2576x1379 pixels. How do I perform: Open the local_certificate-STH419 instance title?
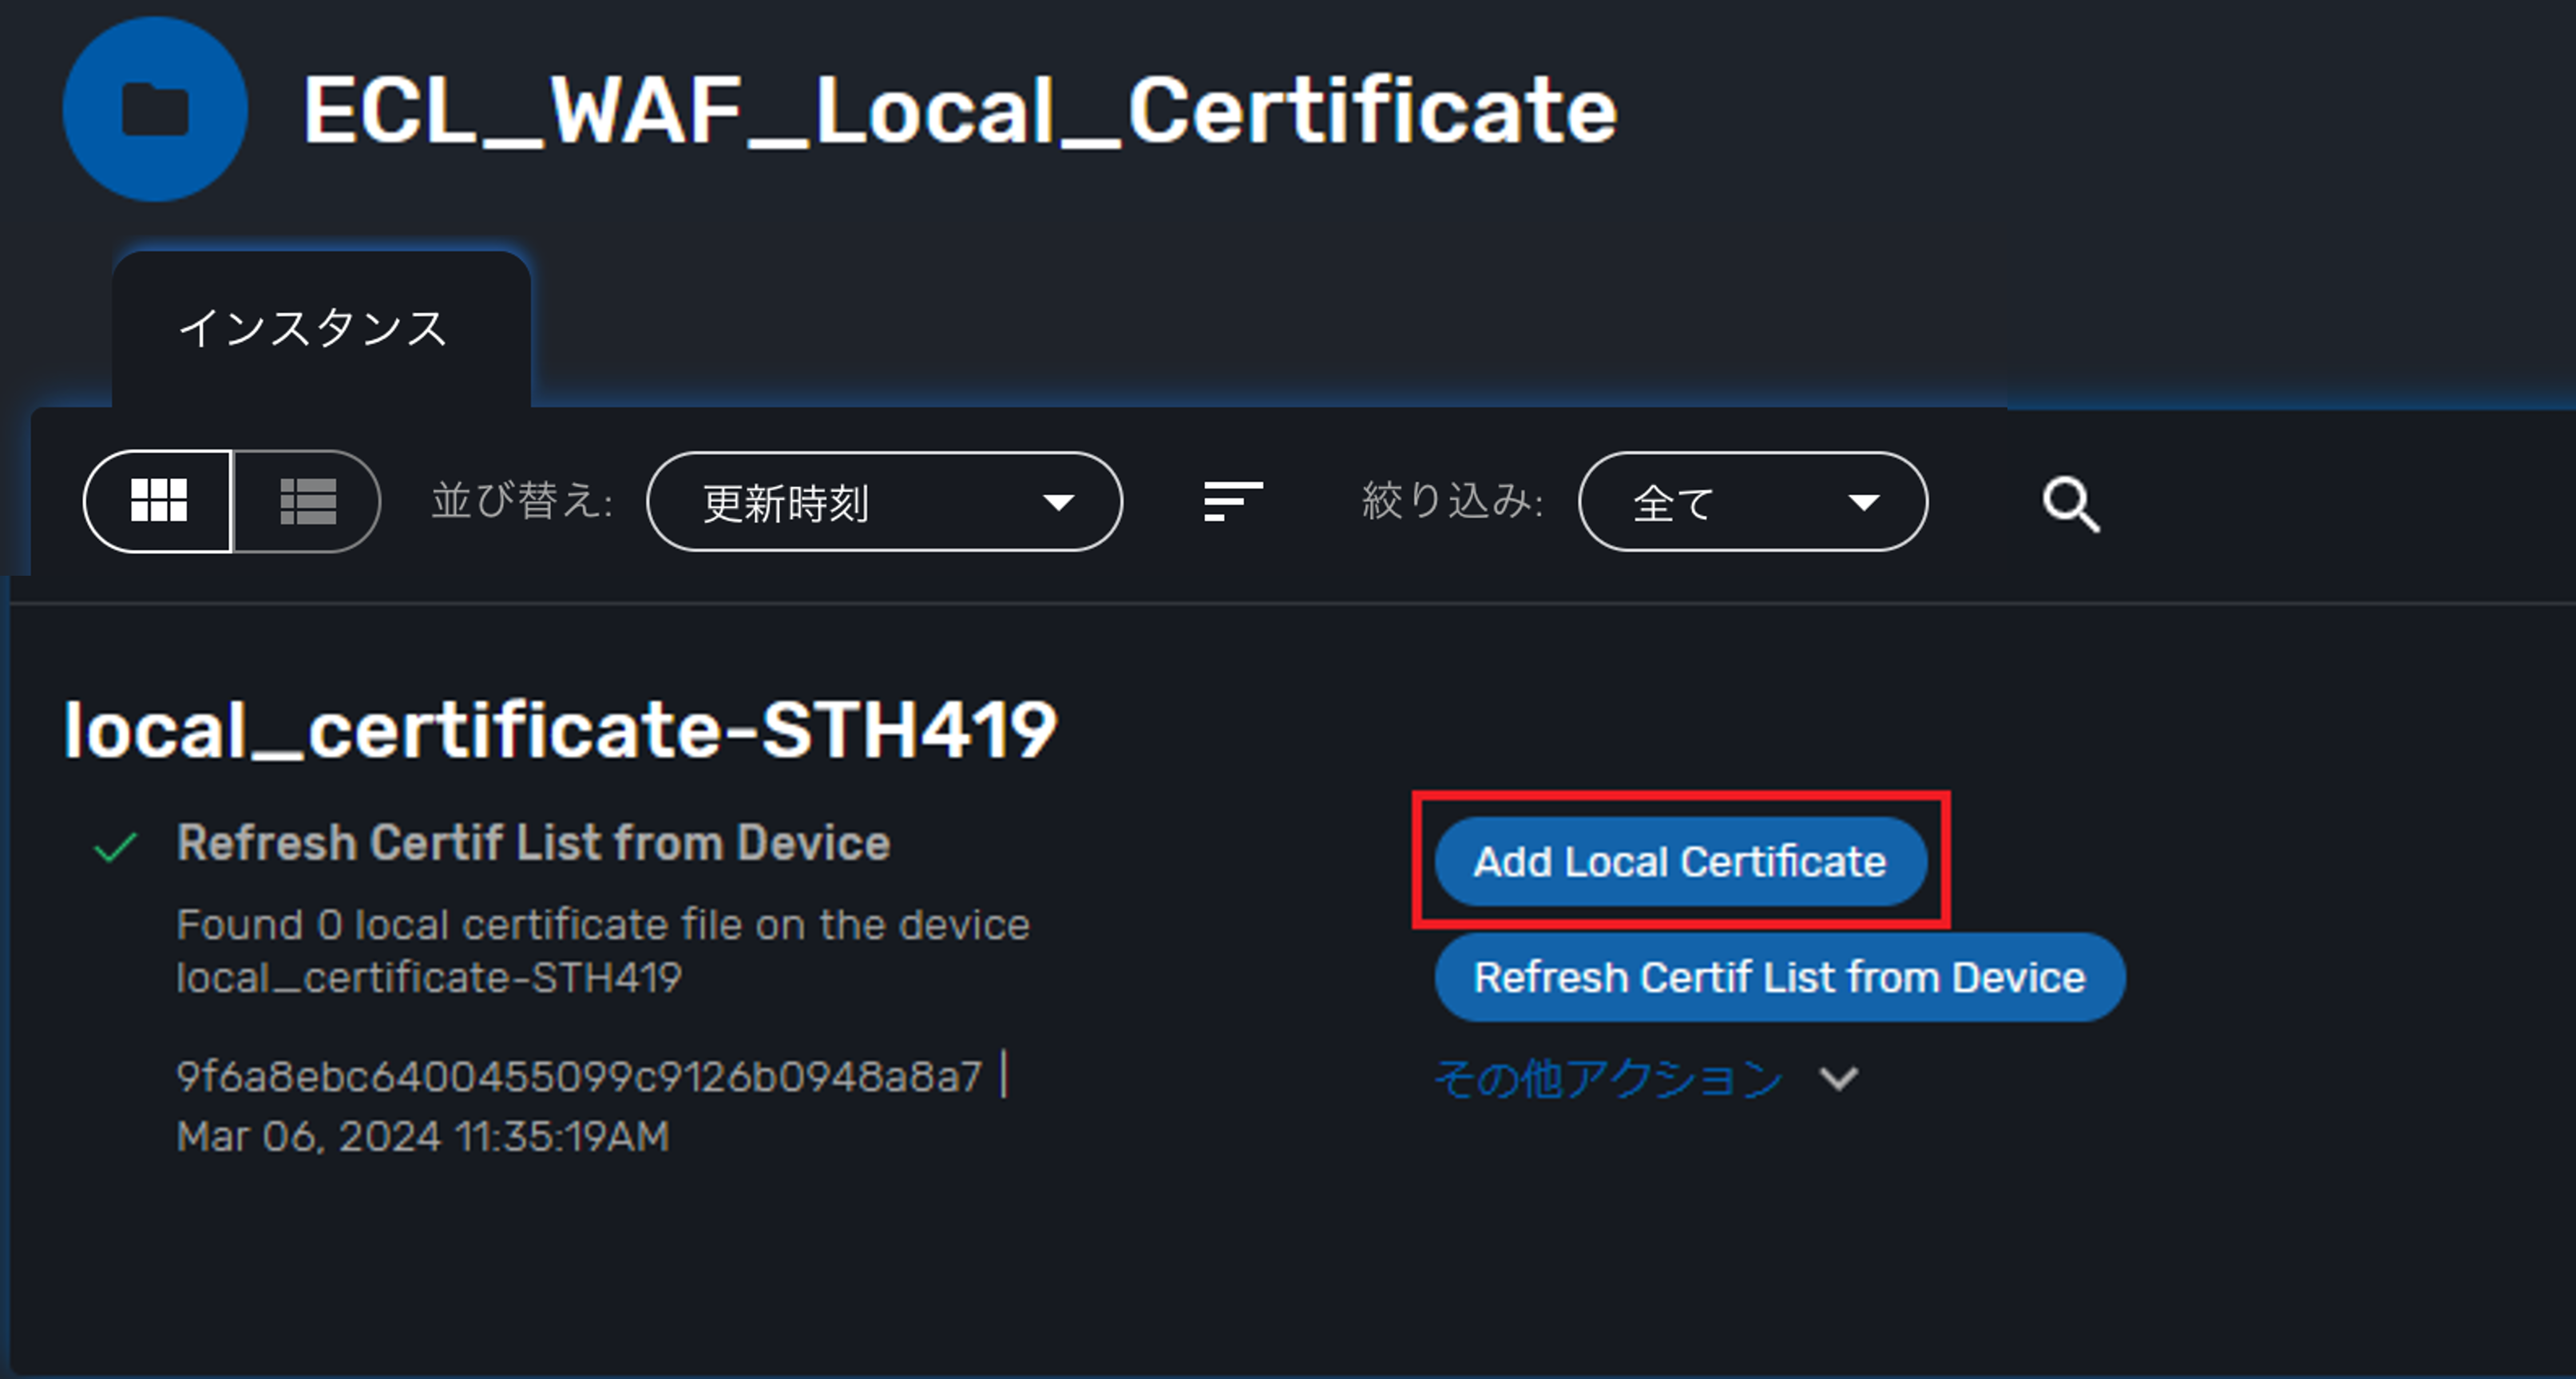click(x=560, y=730)
